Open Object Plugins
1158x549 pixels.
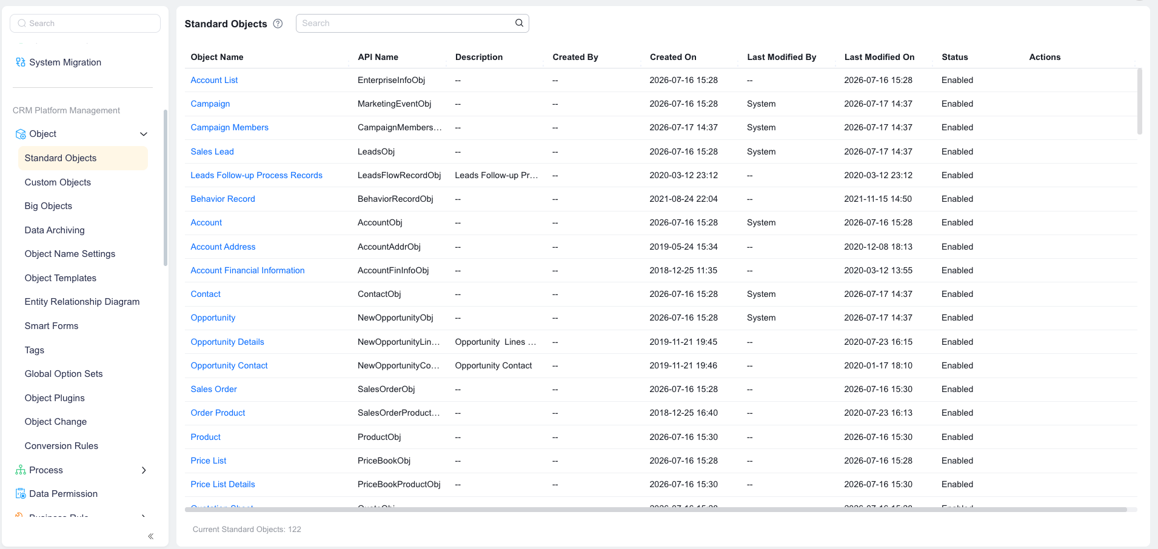point(55,398)
